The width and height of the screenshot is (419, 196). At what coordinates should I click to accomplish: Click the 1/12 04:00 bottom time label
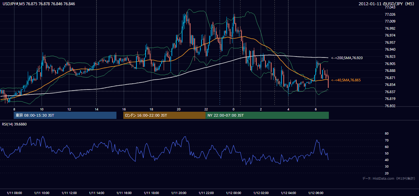[x=288, y=193]
